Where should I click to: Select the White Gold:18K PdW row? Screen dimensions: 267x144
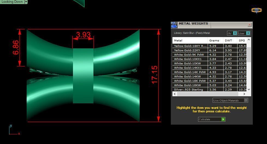(x=209, y=81)
